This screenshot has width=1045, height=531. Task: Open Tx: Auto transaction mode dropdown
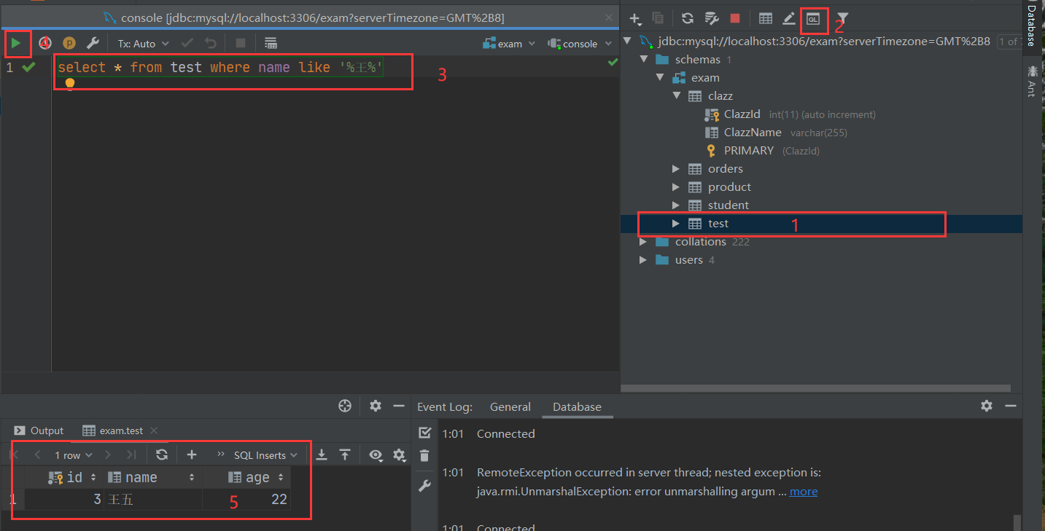[x=144, y=44]
